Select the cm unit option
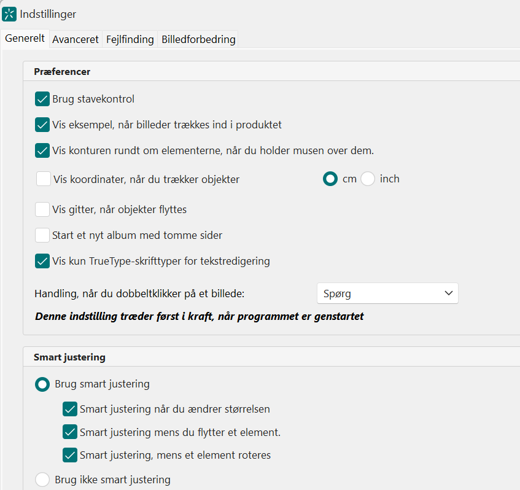The image size is (520, 490). point(332,178)
